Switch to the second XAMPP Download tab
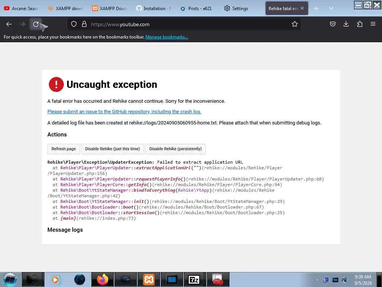 coord(110,9)
